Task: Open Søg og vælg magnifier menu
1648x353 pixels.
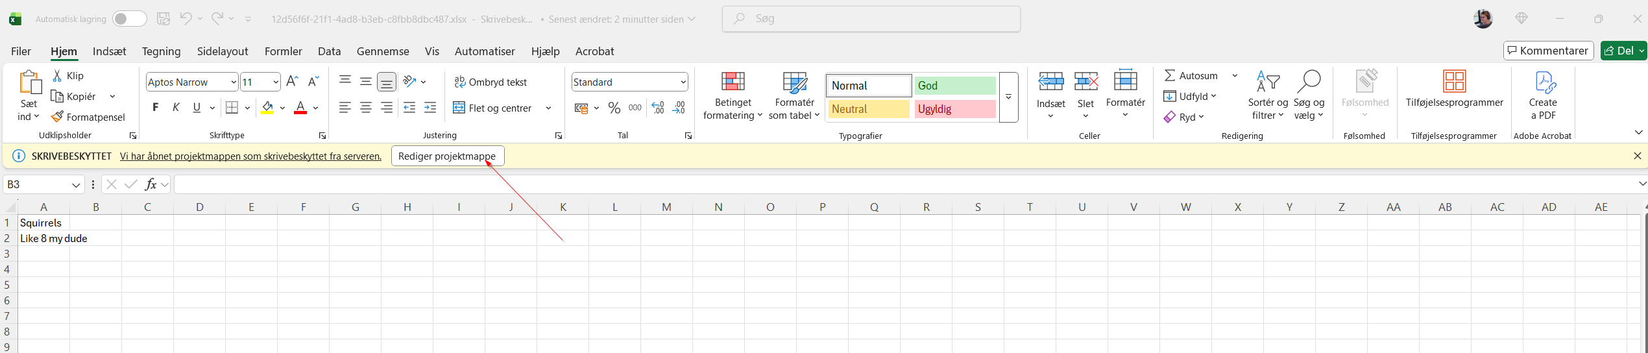Action: click(1309, 95)
